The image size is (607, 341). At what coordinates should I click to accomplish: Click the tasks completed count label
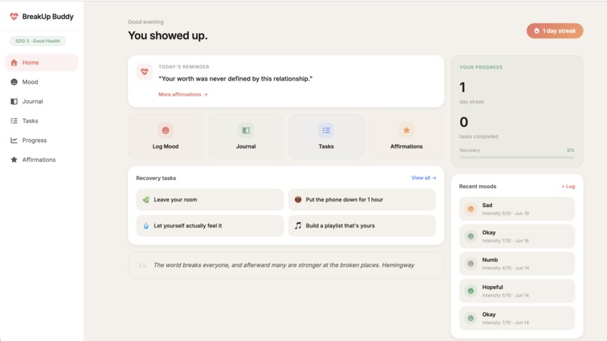pos(478,137)
